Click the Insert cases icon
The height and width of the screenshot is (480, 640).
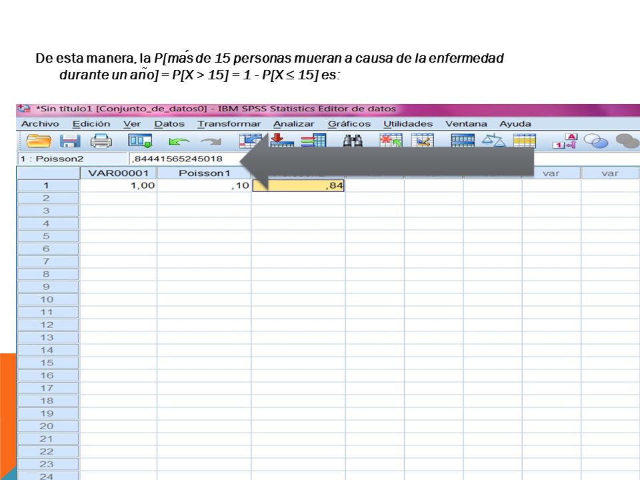tap(391, 141)
